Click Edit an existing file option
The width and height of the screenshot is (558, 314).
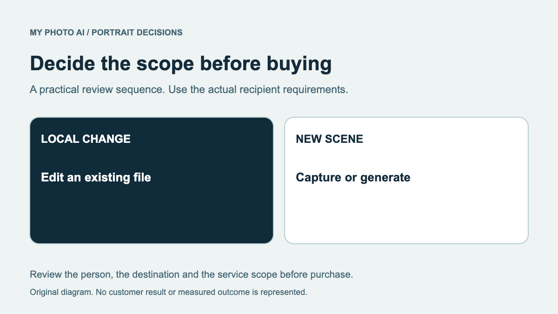point(96,177)
